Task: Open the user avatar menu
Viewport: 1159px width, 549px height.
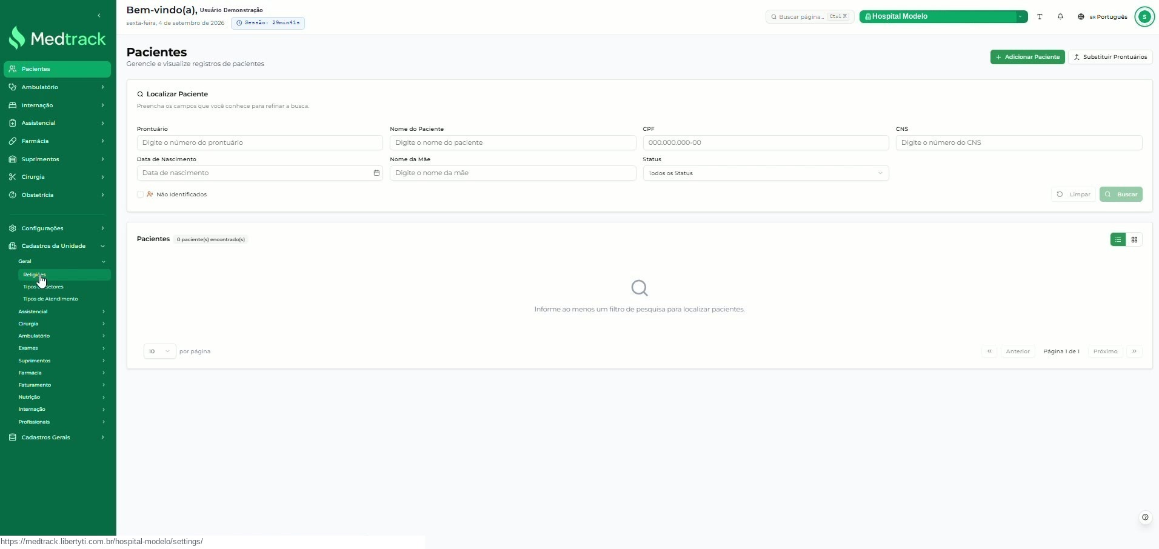Action: (1144, 17)
